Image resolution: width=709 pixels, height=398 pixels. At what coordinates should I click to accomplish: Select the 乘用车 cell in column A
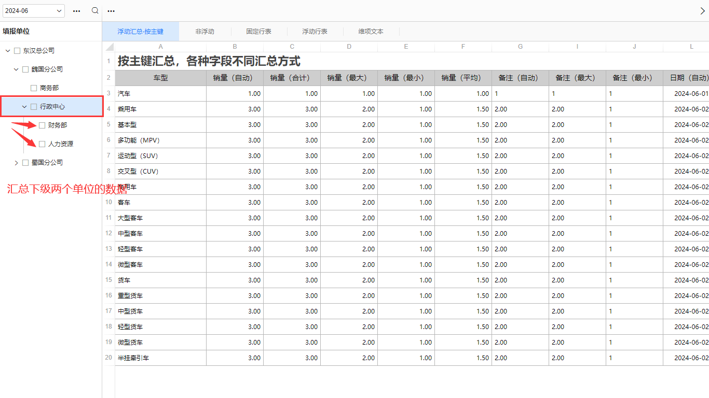pos(160,109)
